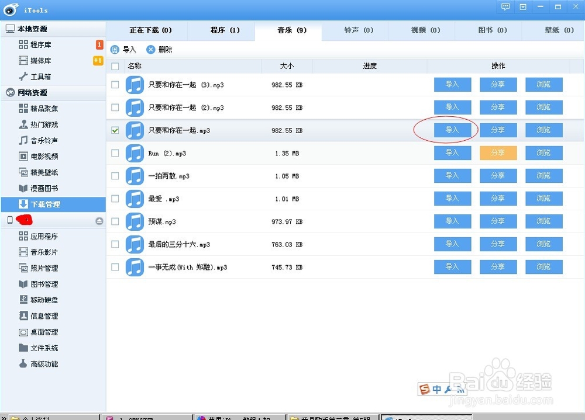Click the circled 导入 button for 只要和你在一起.mp3
585x420 pixels.
pyautogui.click(x=452, y=130)
